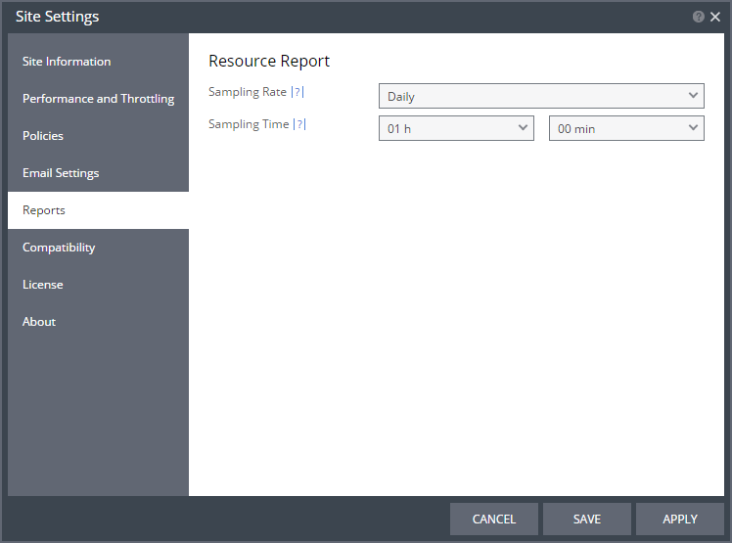Click the Resource Report heading
Screen dimensions: 732x543
[x=269, y=62]
